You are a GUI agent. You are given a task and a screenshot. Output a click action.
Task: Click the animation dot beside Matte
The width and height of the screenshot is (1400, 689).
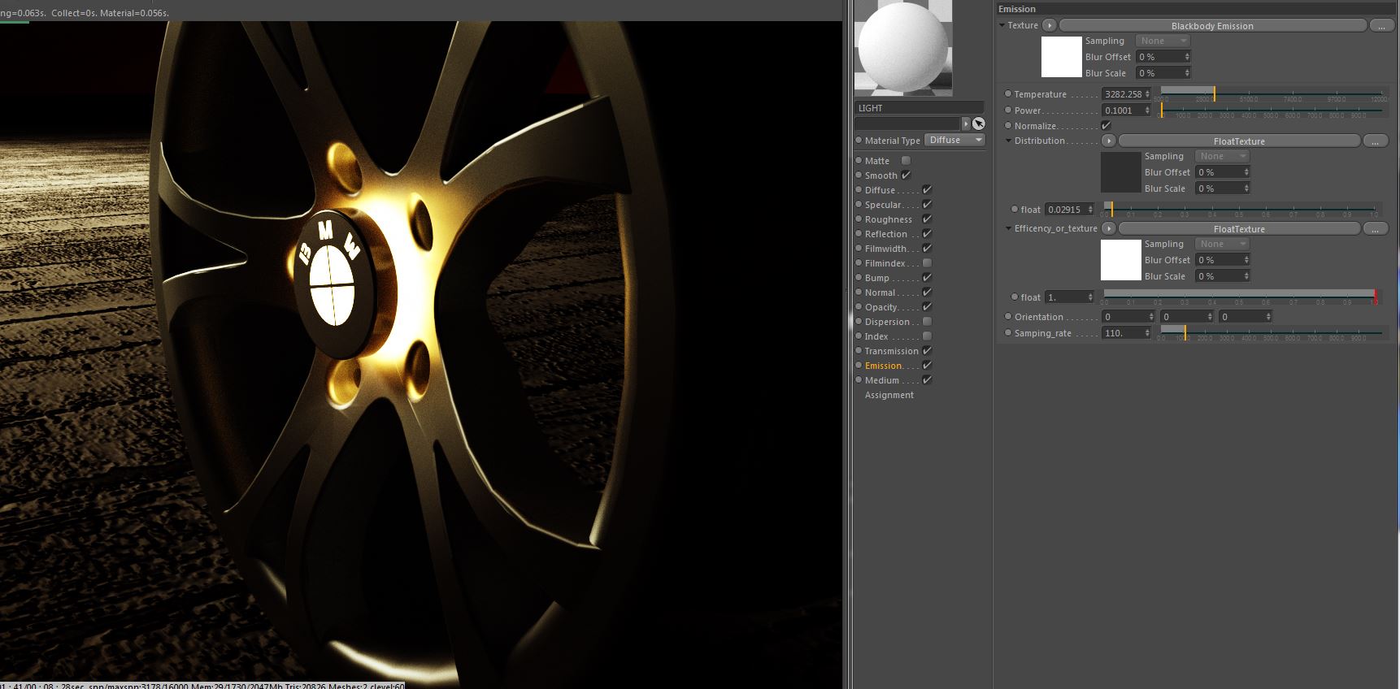[x=859, y=161]
